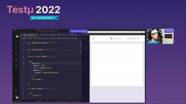
Task: Change language mode via TypeScript in status bar
Action: 62,101
